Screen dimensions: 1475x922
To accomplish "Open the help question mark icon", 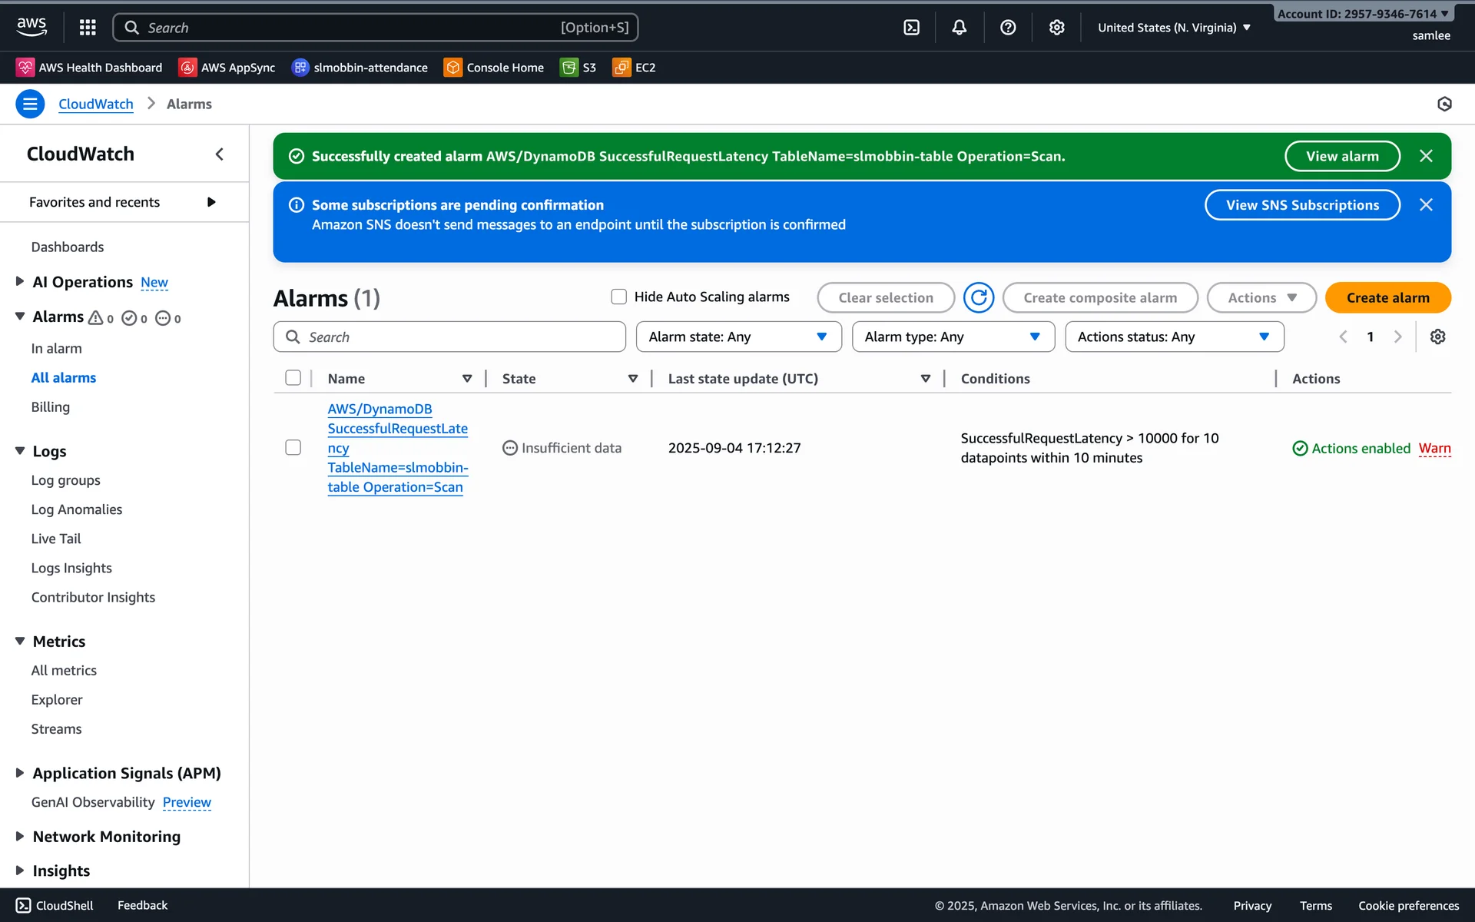I will [1008, 28].
